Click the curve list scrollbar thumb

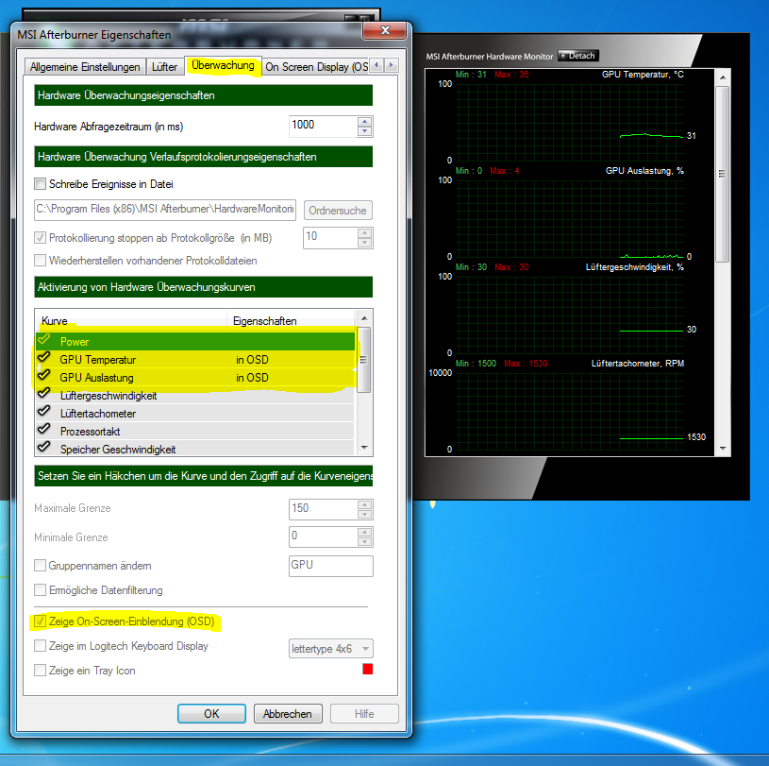point(364,360)
